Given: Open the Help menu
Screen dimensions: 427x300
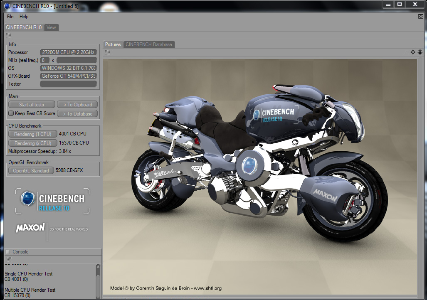Looking at the screenshot, I should [24, 17].
